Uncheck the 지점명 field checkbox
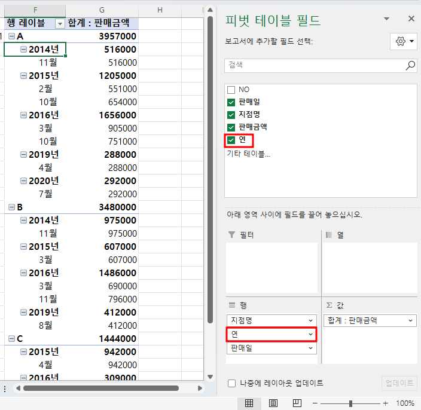The height and width of the screenshot is (410, 421). pyautogui.click(x=231, y=115)
